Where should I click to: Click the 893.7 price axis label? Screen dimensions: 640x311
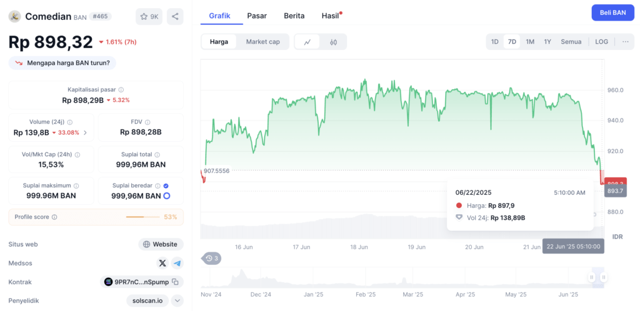pyautogui.click(x=616, y=190)
